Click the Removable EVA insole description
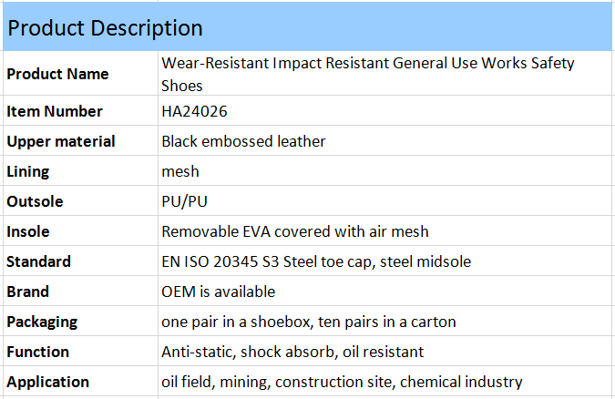The image size is (615, 399). 294,231
